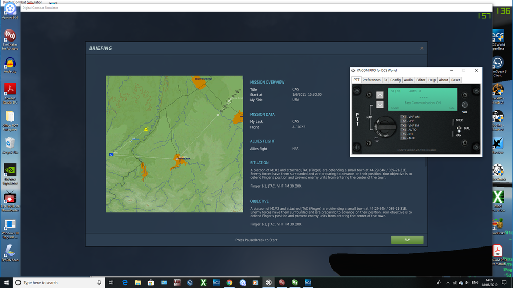Open the ApowerEdit desktop icon
This screenshot has height=288, width=513.
point(10,11)
